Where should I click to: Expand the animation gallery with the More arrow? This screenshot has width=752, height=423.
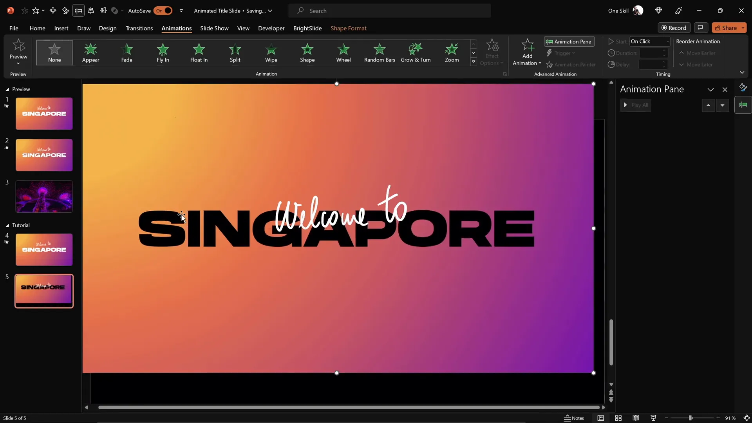click(474, 62)
